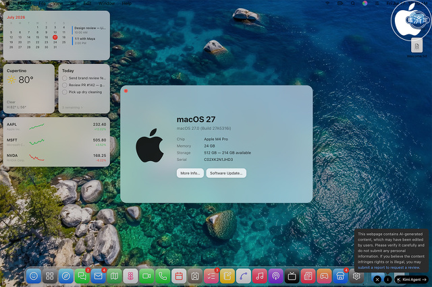Open Mail app in the dock
The image size is (432, 287).
(x=98, y=276)
